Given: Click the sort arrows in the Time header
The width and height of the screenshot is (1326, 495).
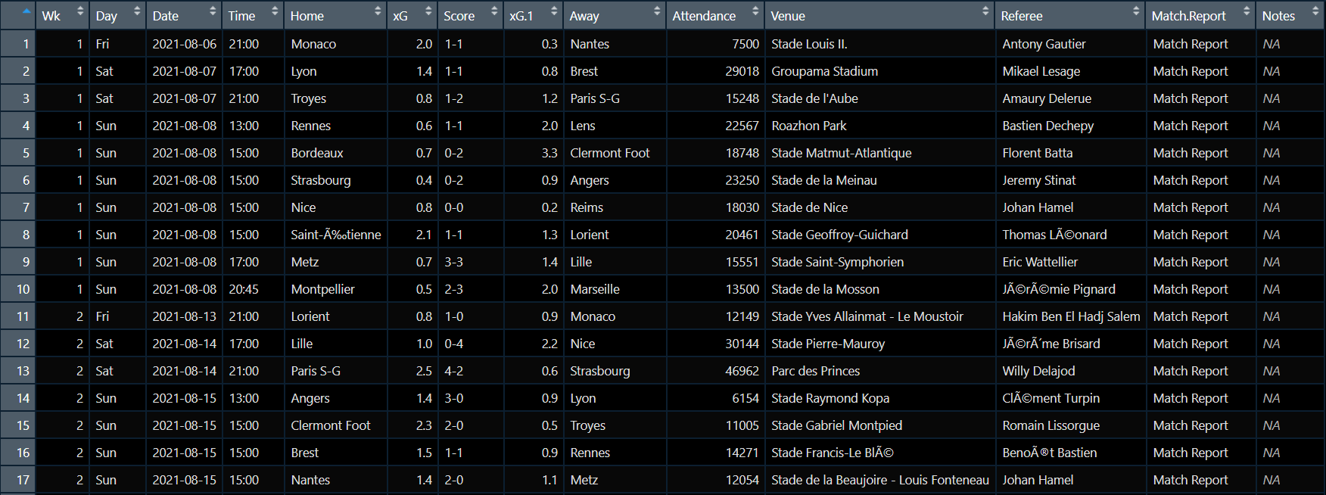Looking at the screenshot, I should [x=275, y=12].
